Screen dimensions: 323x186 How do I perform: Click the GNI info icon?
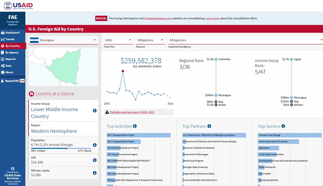[x=94, y=161]
